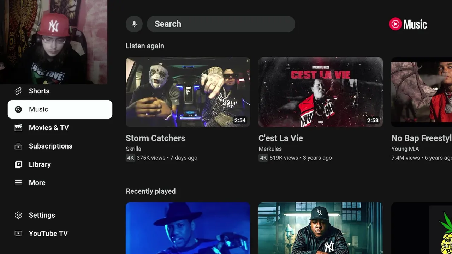
Task: Expand the More menu item
Action: point(60,183)
